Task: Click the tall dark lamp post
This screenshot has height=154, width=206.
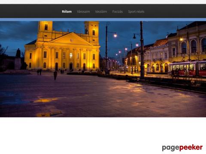Action: [x=142, y=50]
